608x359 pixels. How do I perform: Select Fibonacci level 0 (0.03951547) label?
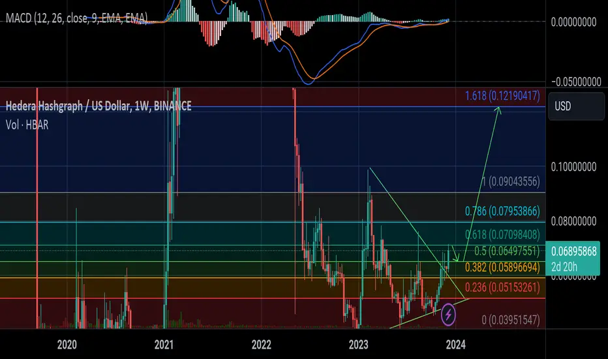pos(511,320)
